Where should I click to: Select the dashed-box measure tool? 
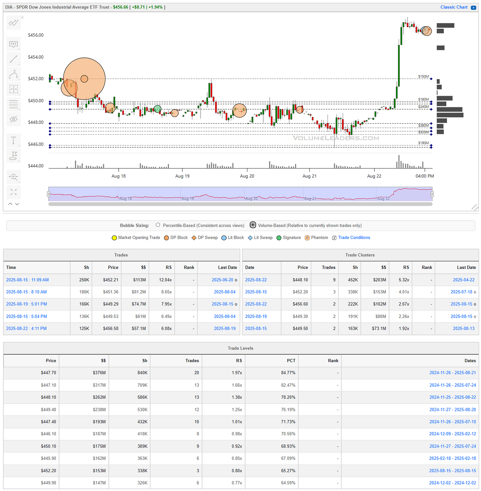14,89
